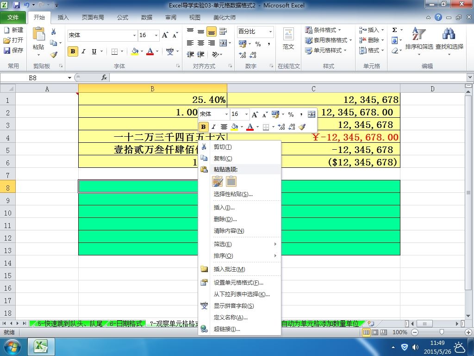Choose 设置单元格格式 from context menu
474x356 pixels.
click(x=239, y=282)
